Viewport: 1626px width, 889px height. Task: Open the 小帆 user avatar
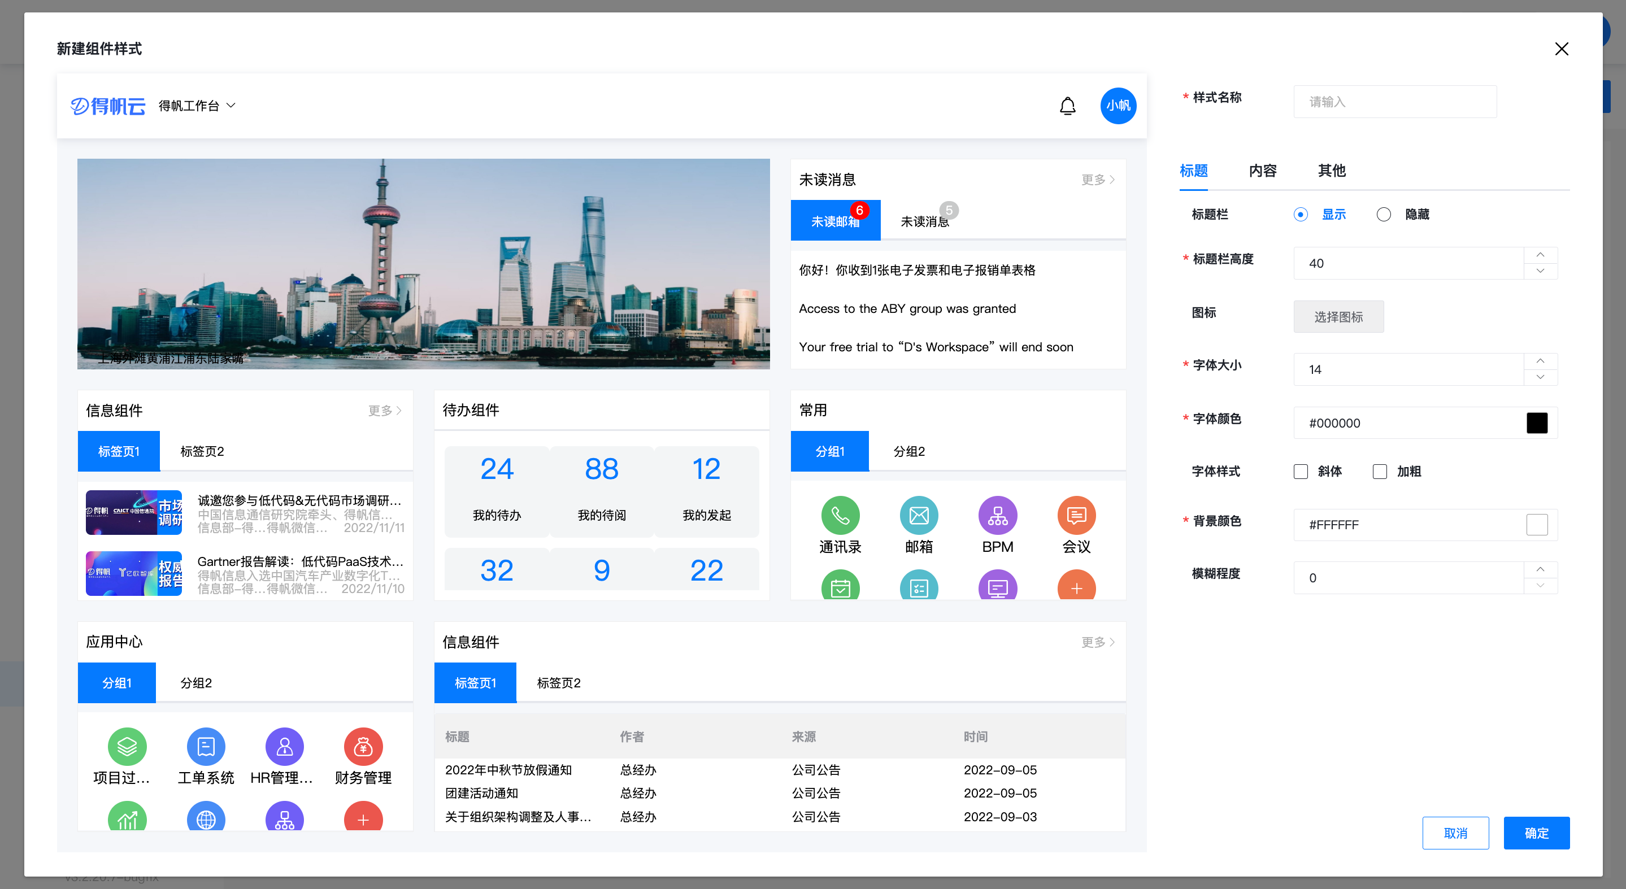[x=1118, y=106]
